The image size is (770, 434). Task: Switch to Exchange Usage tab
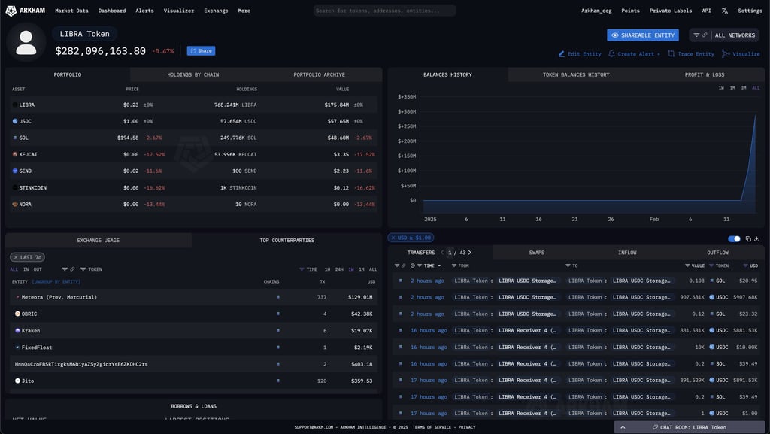tap(99, 240)
